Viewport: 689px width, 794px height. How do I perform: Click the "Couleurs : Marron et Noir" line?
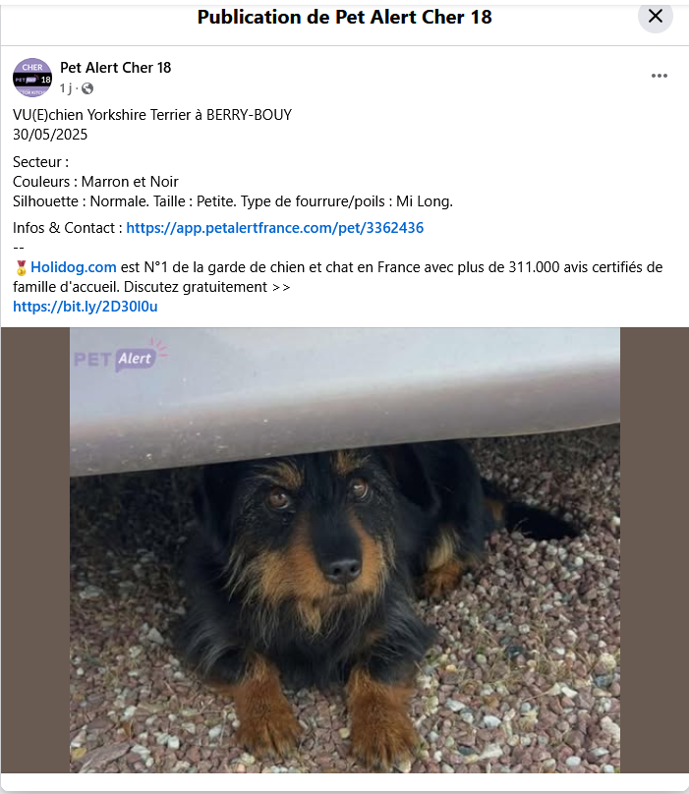point(95,182)
